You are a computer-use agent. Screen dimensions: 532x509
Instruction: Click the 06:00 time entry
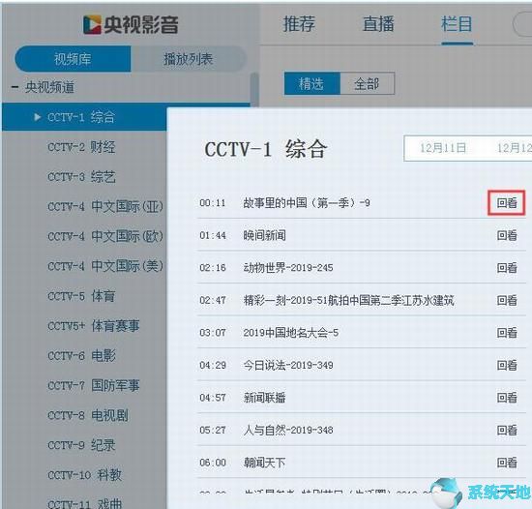coord(213,463)
